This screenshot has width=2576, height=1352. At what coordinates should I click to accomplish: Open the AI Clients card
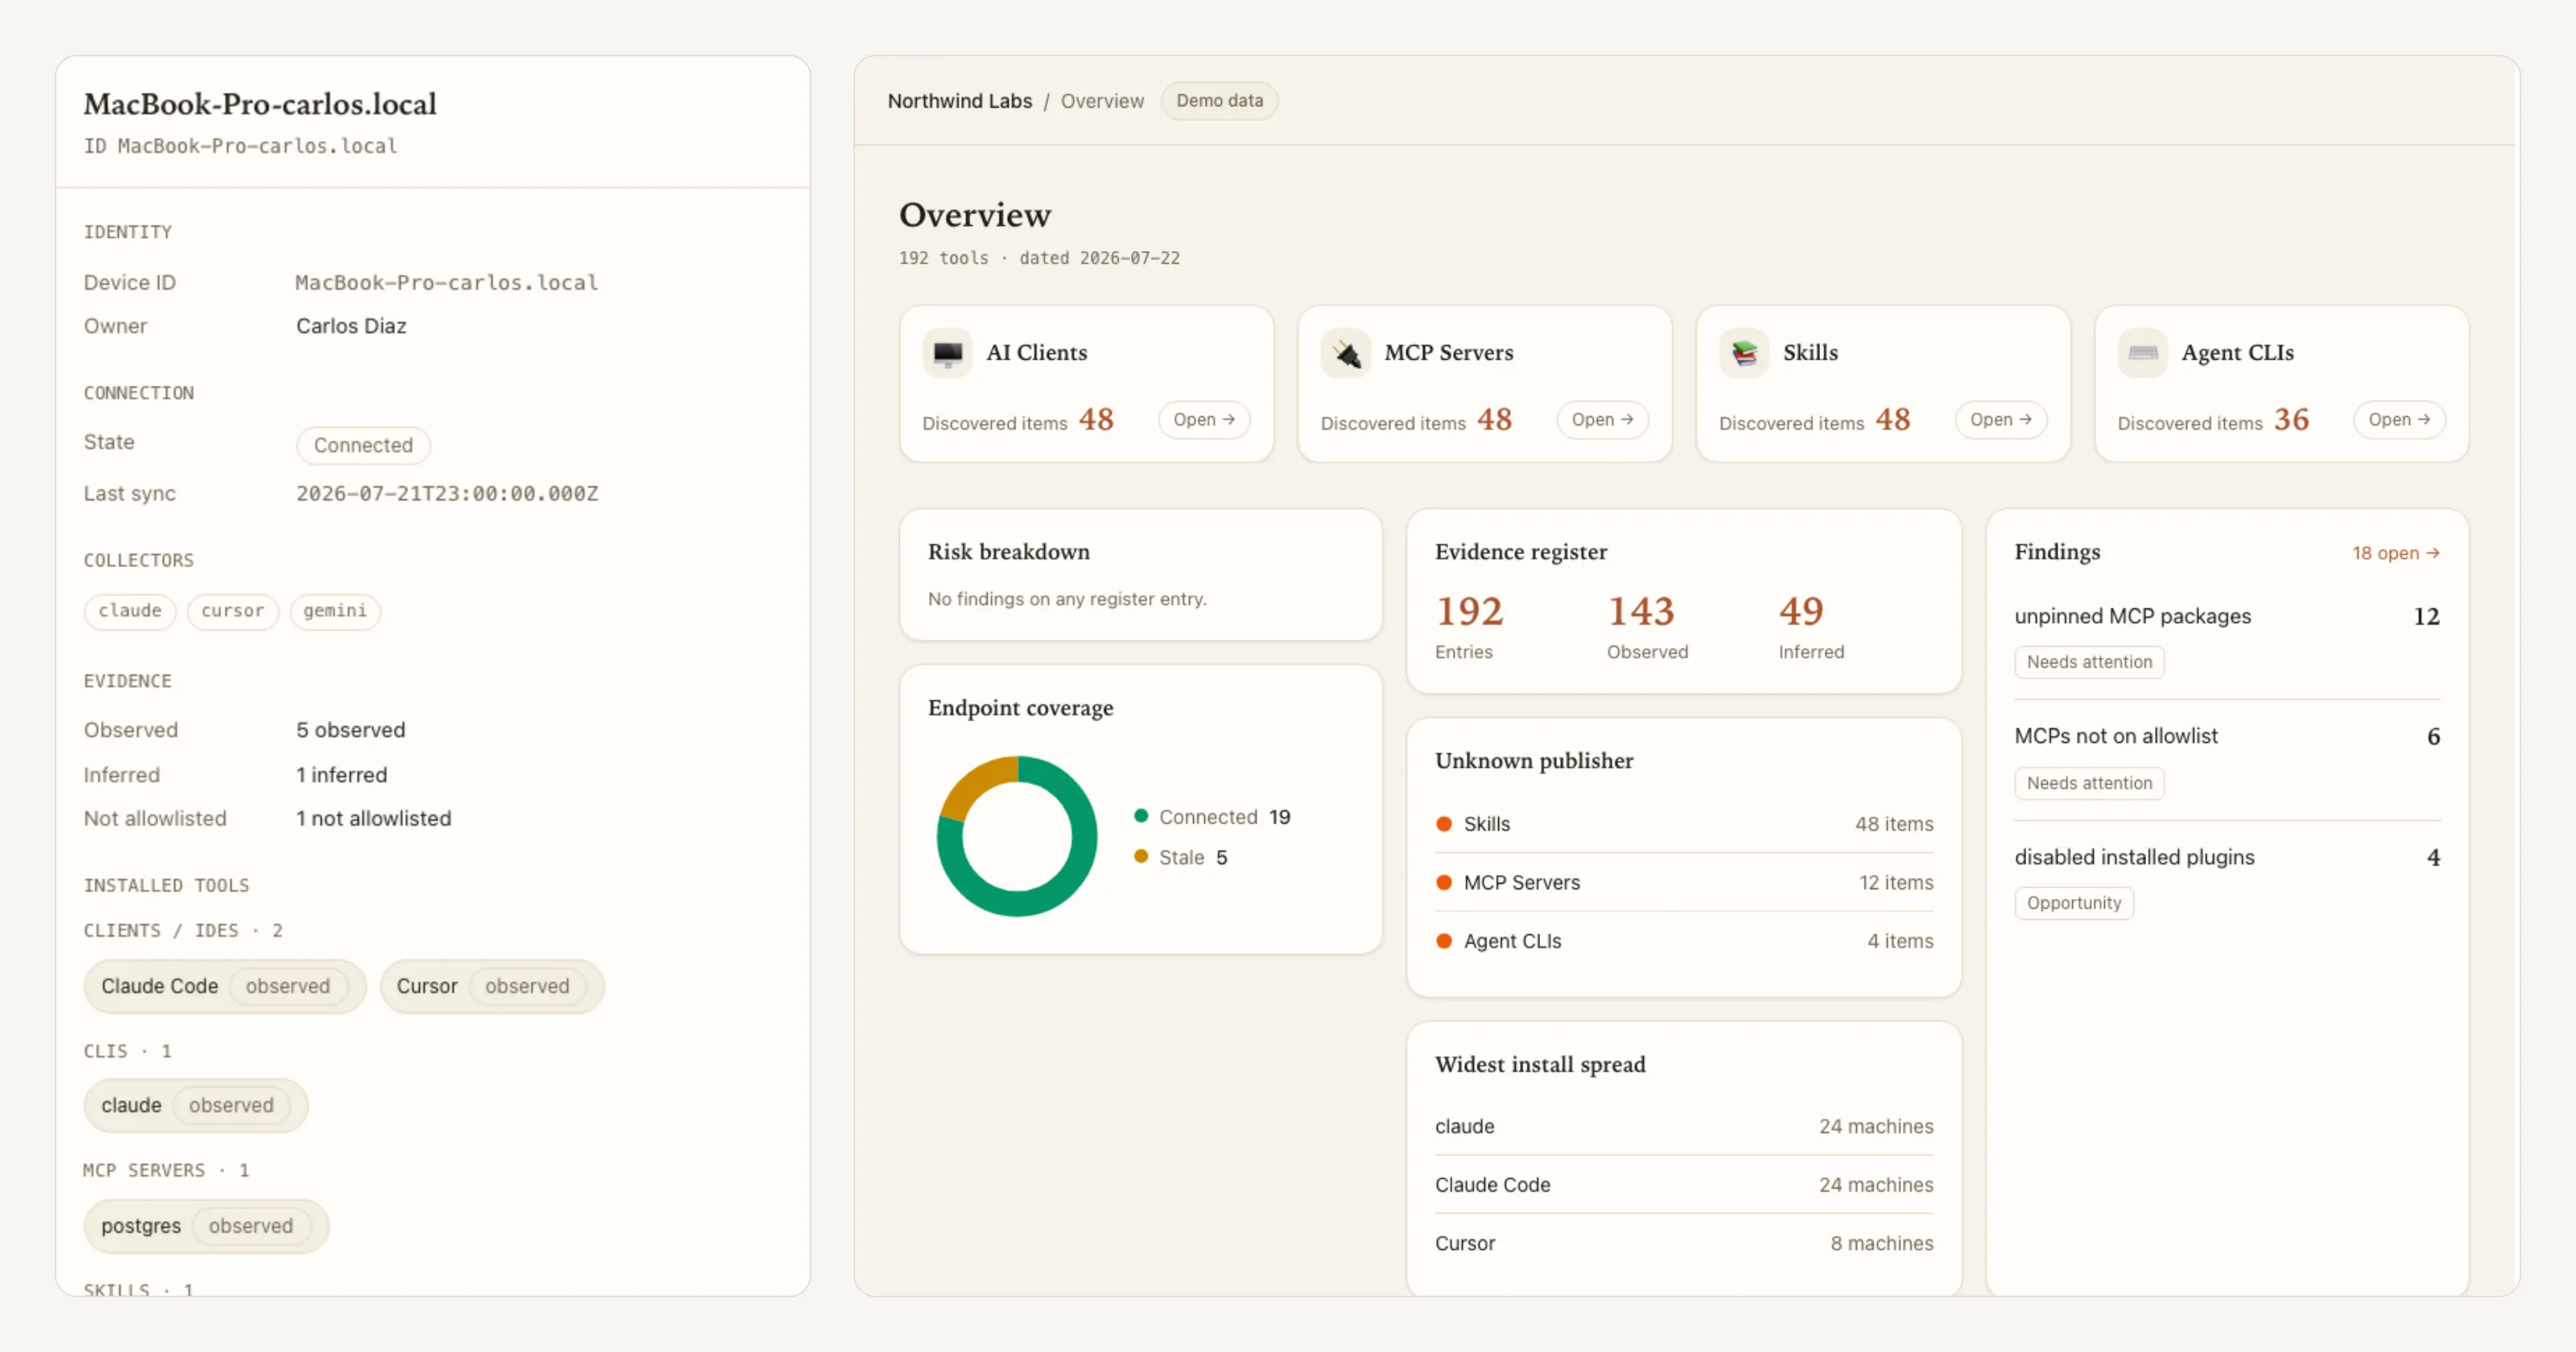coord(1203,420)
